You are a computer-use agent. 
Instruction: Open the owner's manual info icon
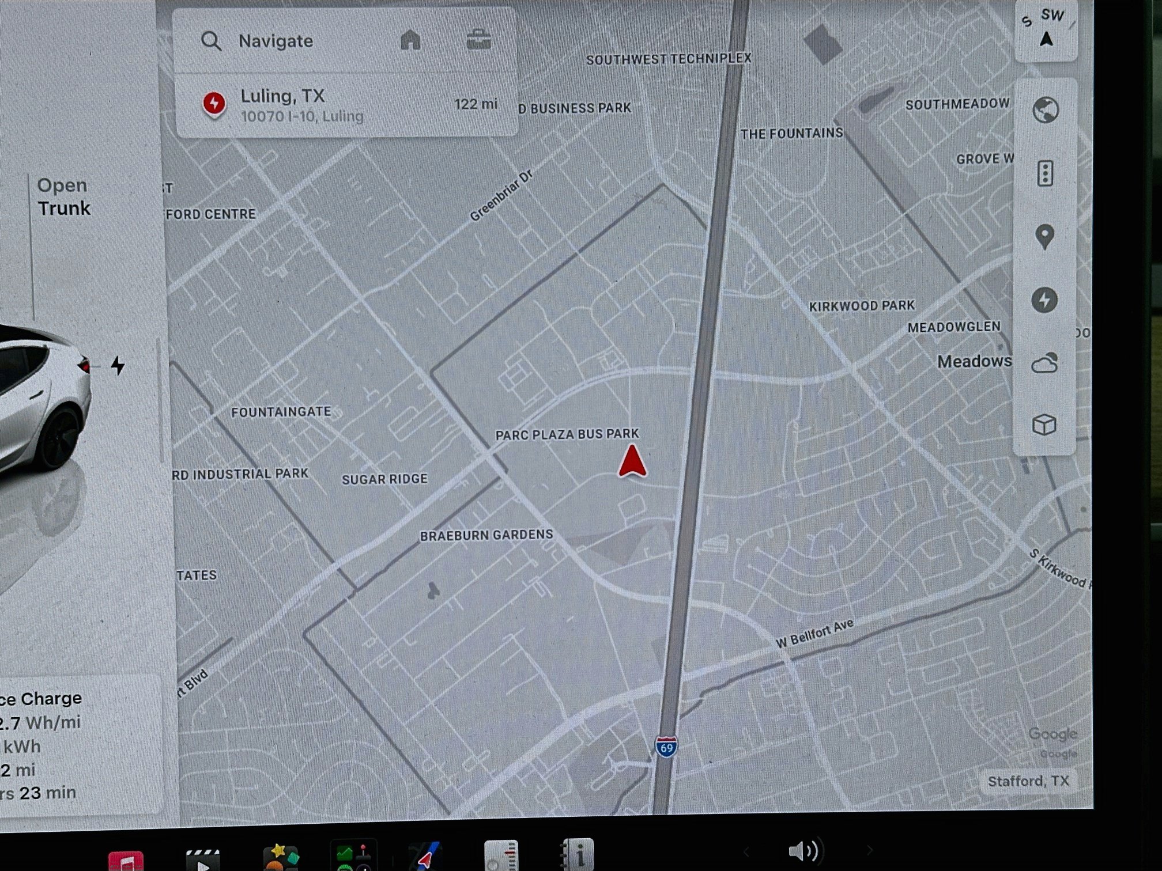(x=576, y=855)
